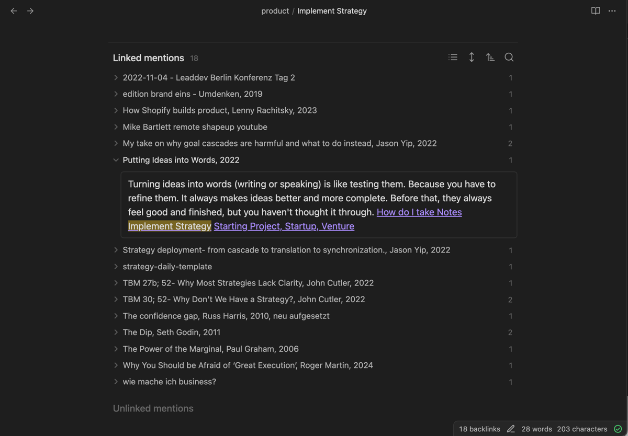Expand TBM 30 Why Don't We Have a Strategy chevron
Screen dimensions: 628x436
pyautogui.click(x=116, y=300)
